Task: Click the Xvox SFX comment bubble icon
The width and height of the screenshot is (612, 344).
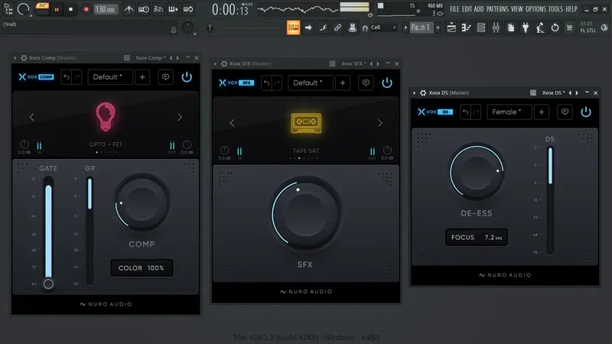Action: 366,83
